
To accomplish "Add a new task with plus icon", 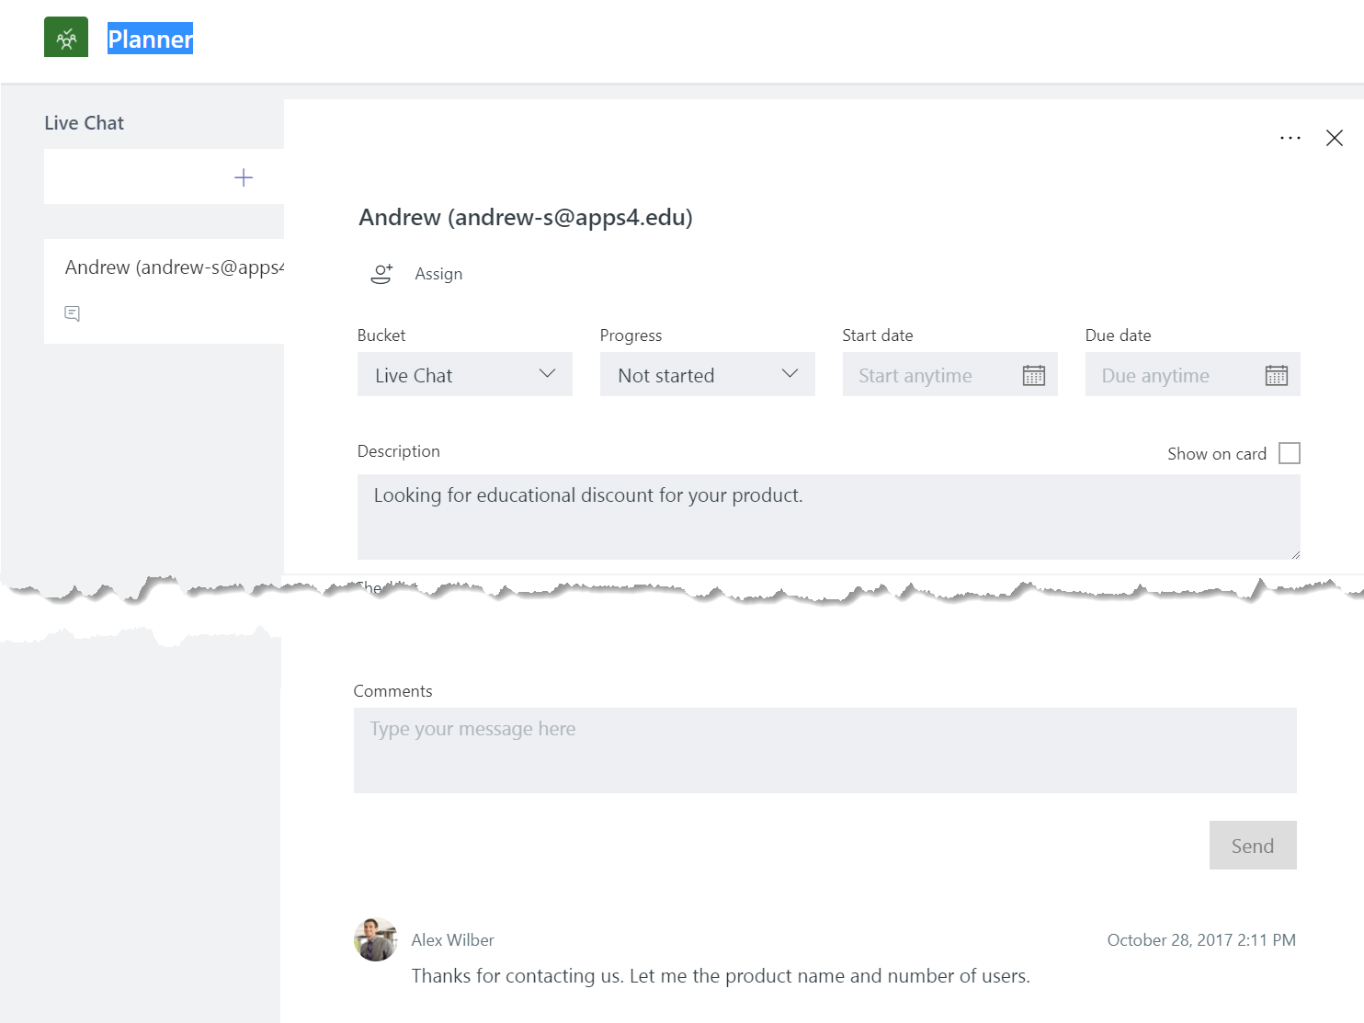I will 244,177.
